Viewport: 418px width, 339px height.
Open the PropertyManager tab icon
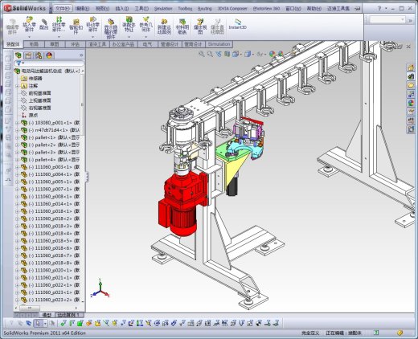point(28,55)
